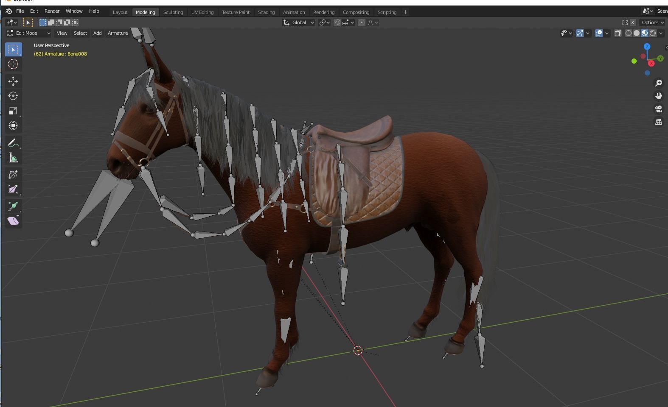The height and width of the screenshot is (407, 668).
Task: Click Zoom in/out viewport button
Action: (x=658, y=83)
